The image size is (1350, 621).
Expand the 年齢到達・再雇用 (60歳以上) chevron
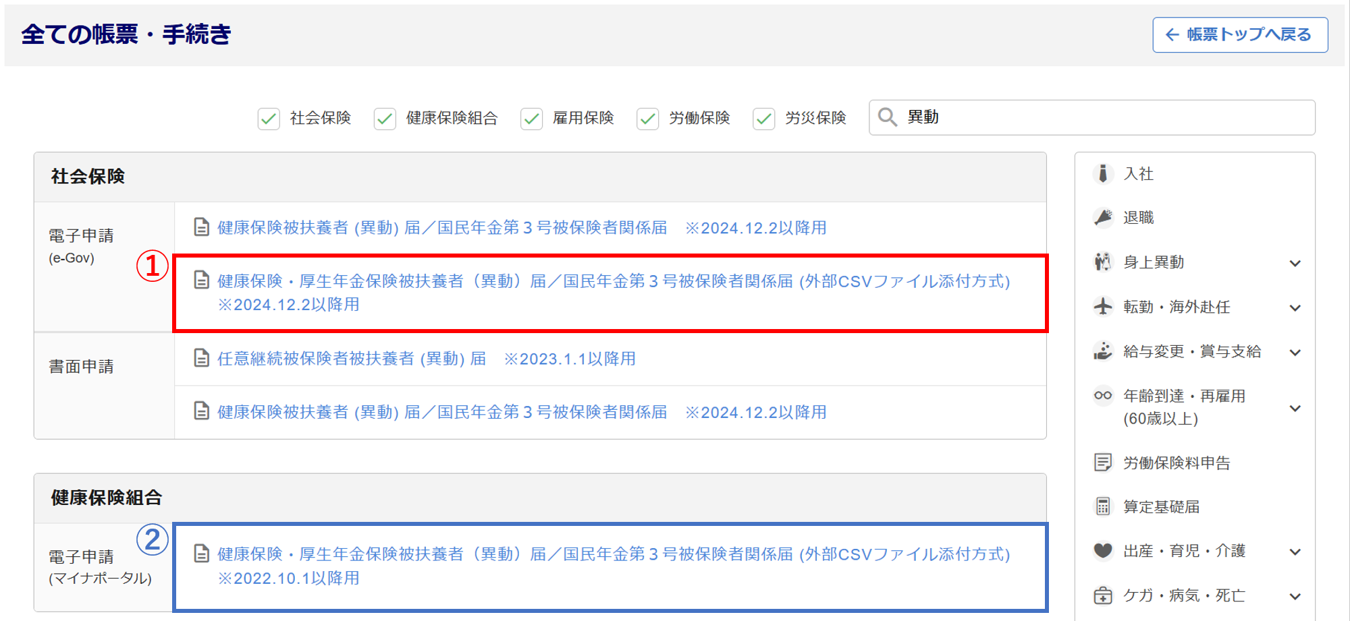(1295, 408)
